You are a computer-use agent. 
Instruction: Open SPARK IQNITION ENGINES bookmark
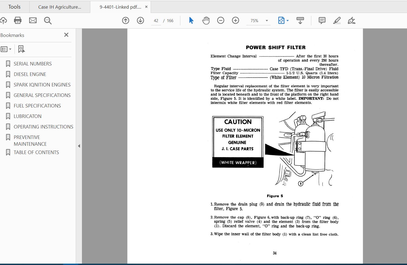click(42, 85)
